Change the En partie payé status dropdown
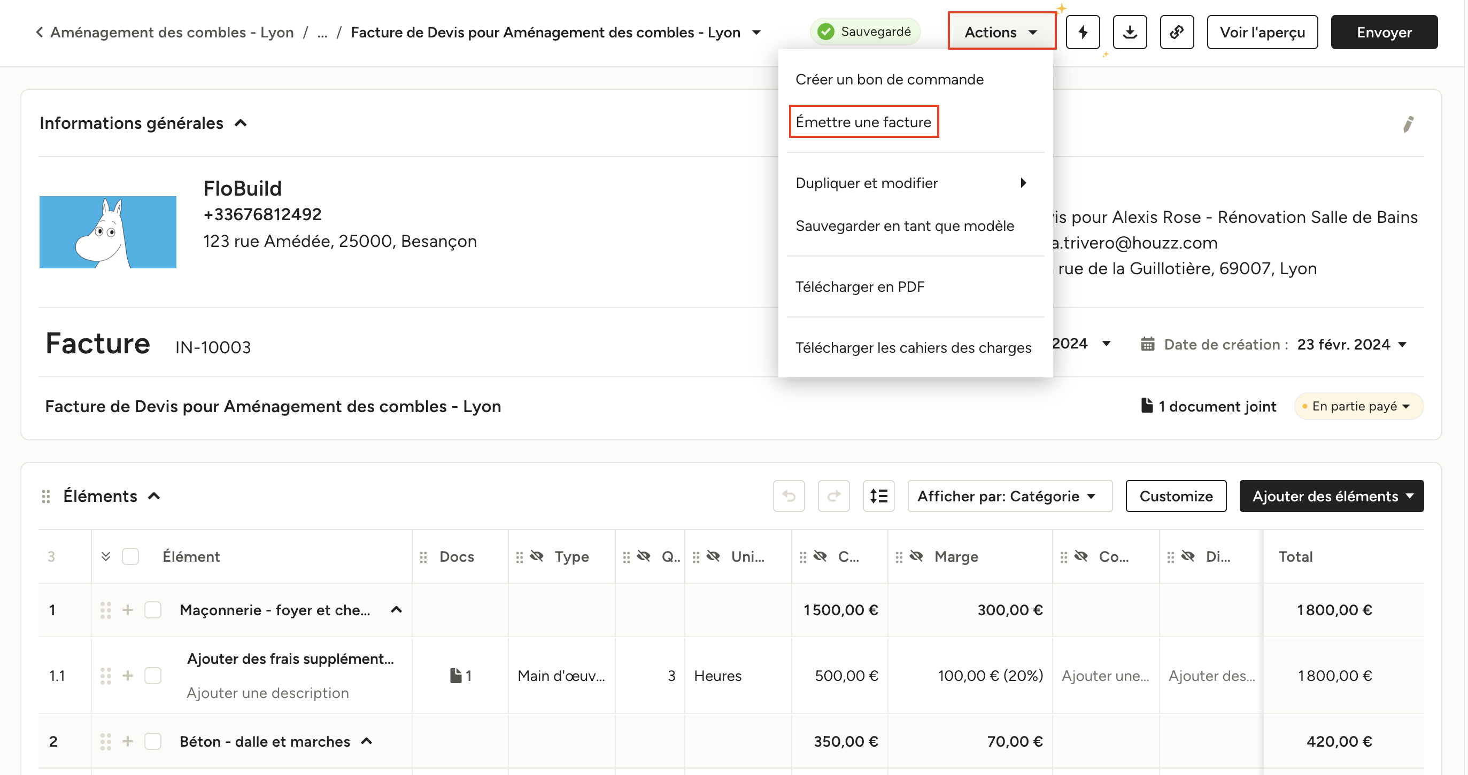Image resolution: width=1468 pixels, height=775 pixels. point(1359,406)
